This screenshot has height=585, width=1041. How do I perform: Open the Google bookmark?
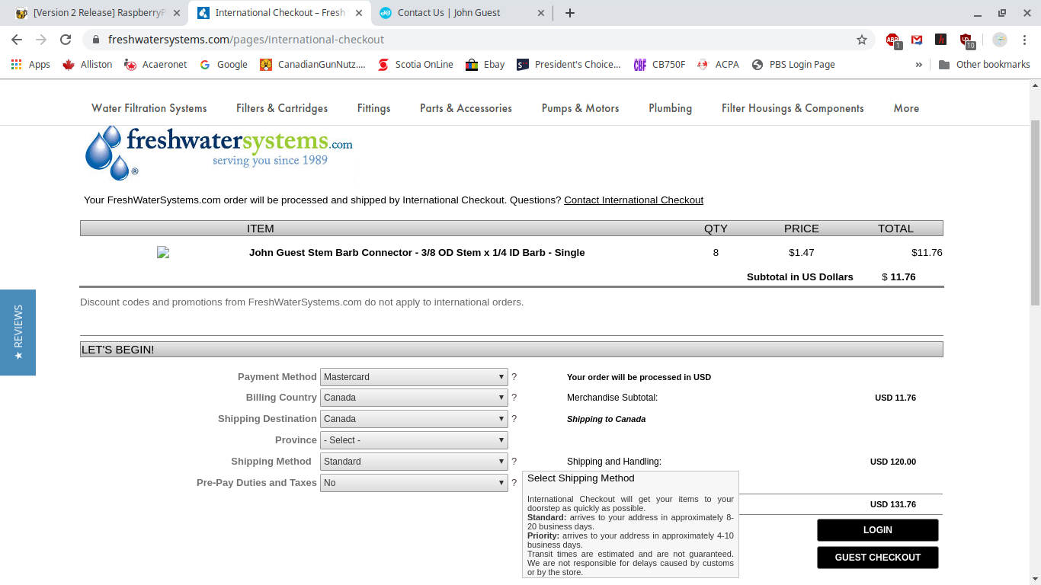[x=223, y=65]
